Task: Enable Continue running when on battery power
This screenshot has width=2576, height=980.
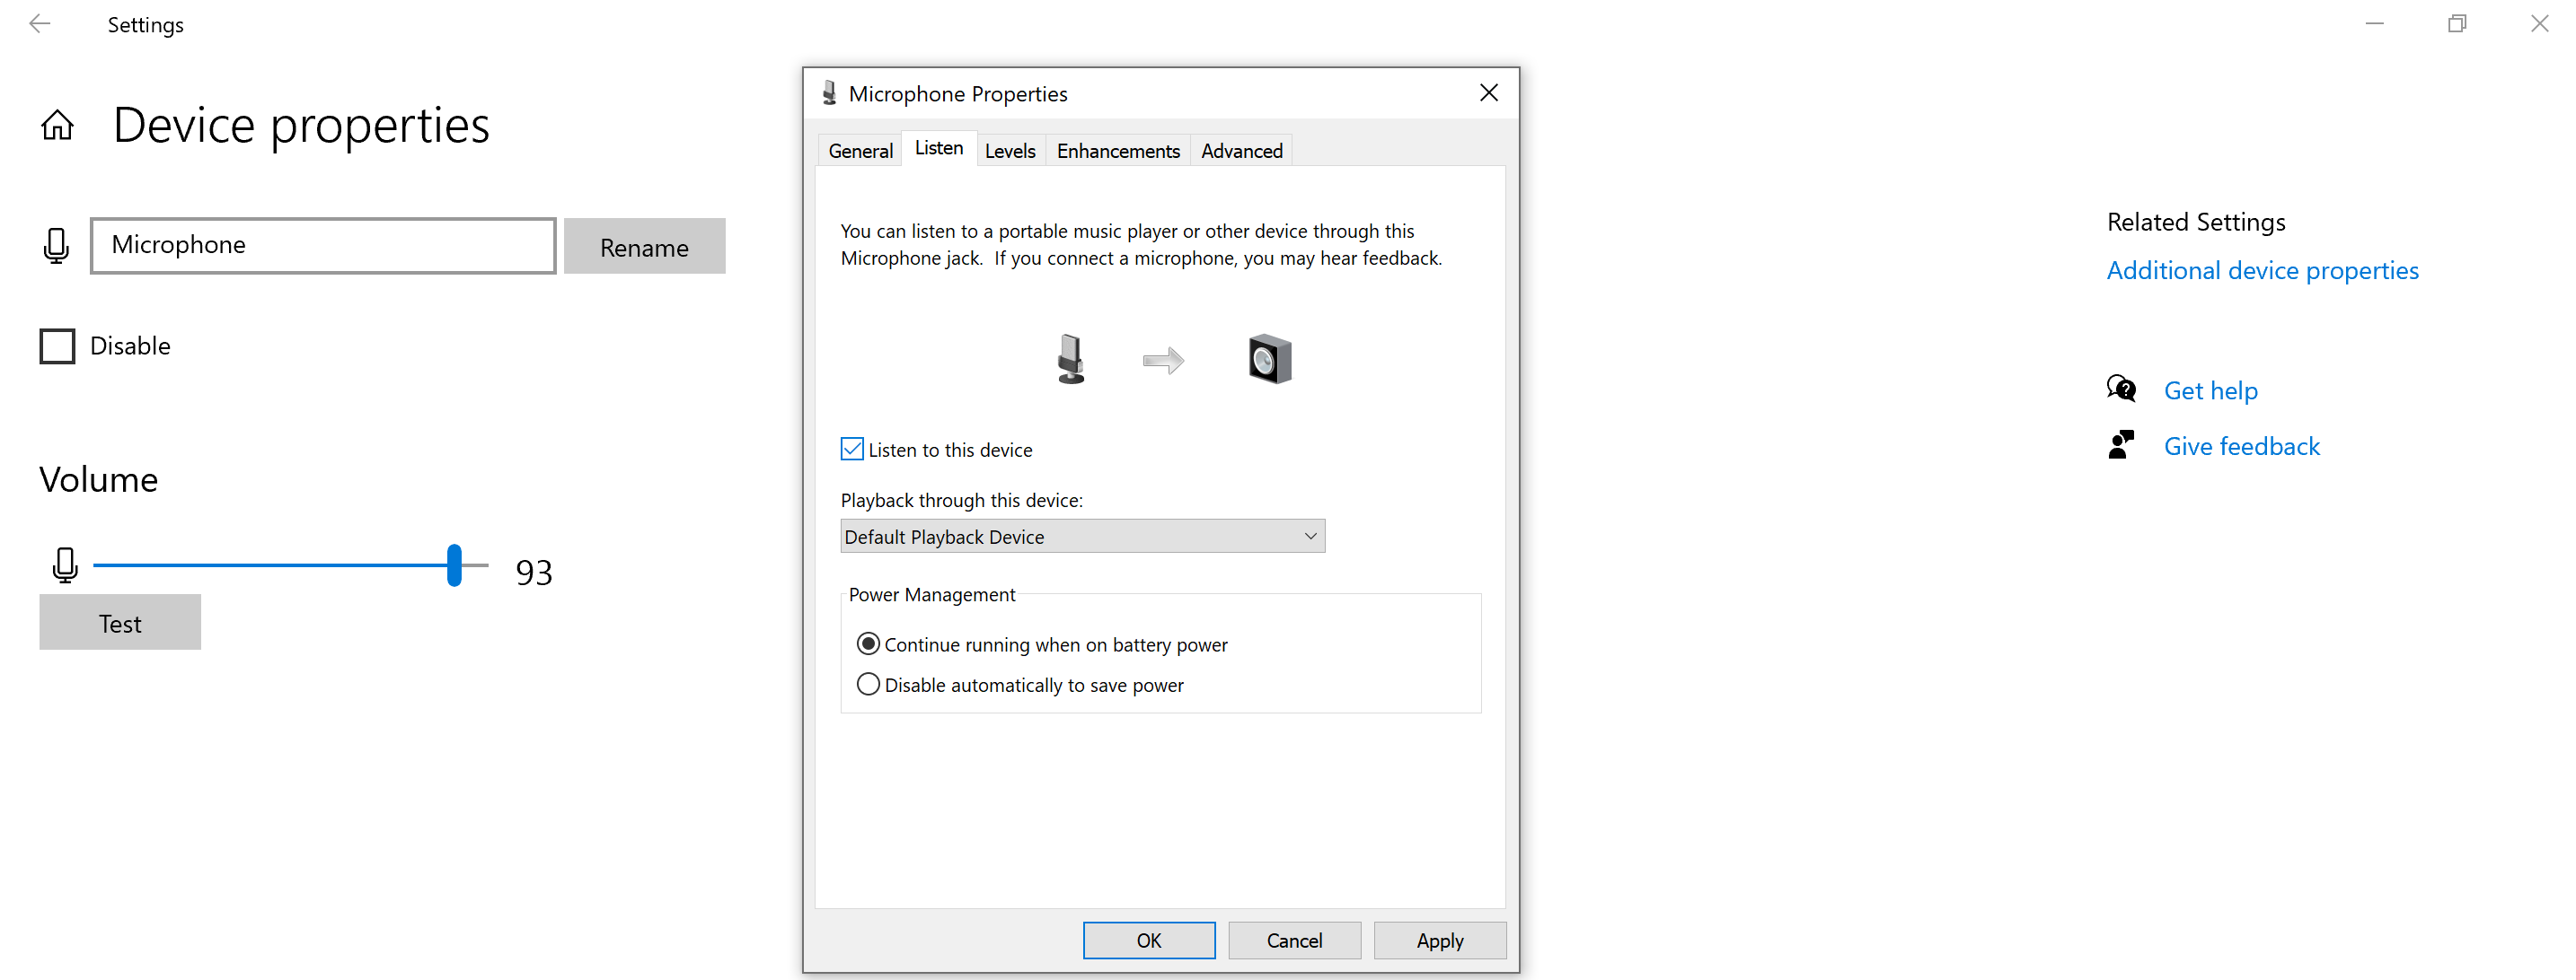Action: pos(866,643)
